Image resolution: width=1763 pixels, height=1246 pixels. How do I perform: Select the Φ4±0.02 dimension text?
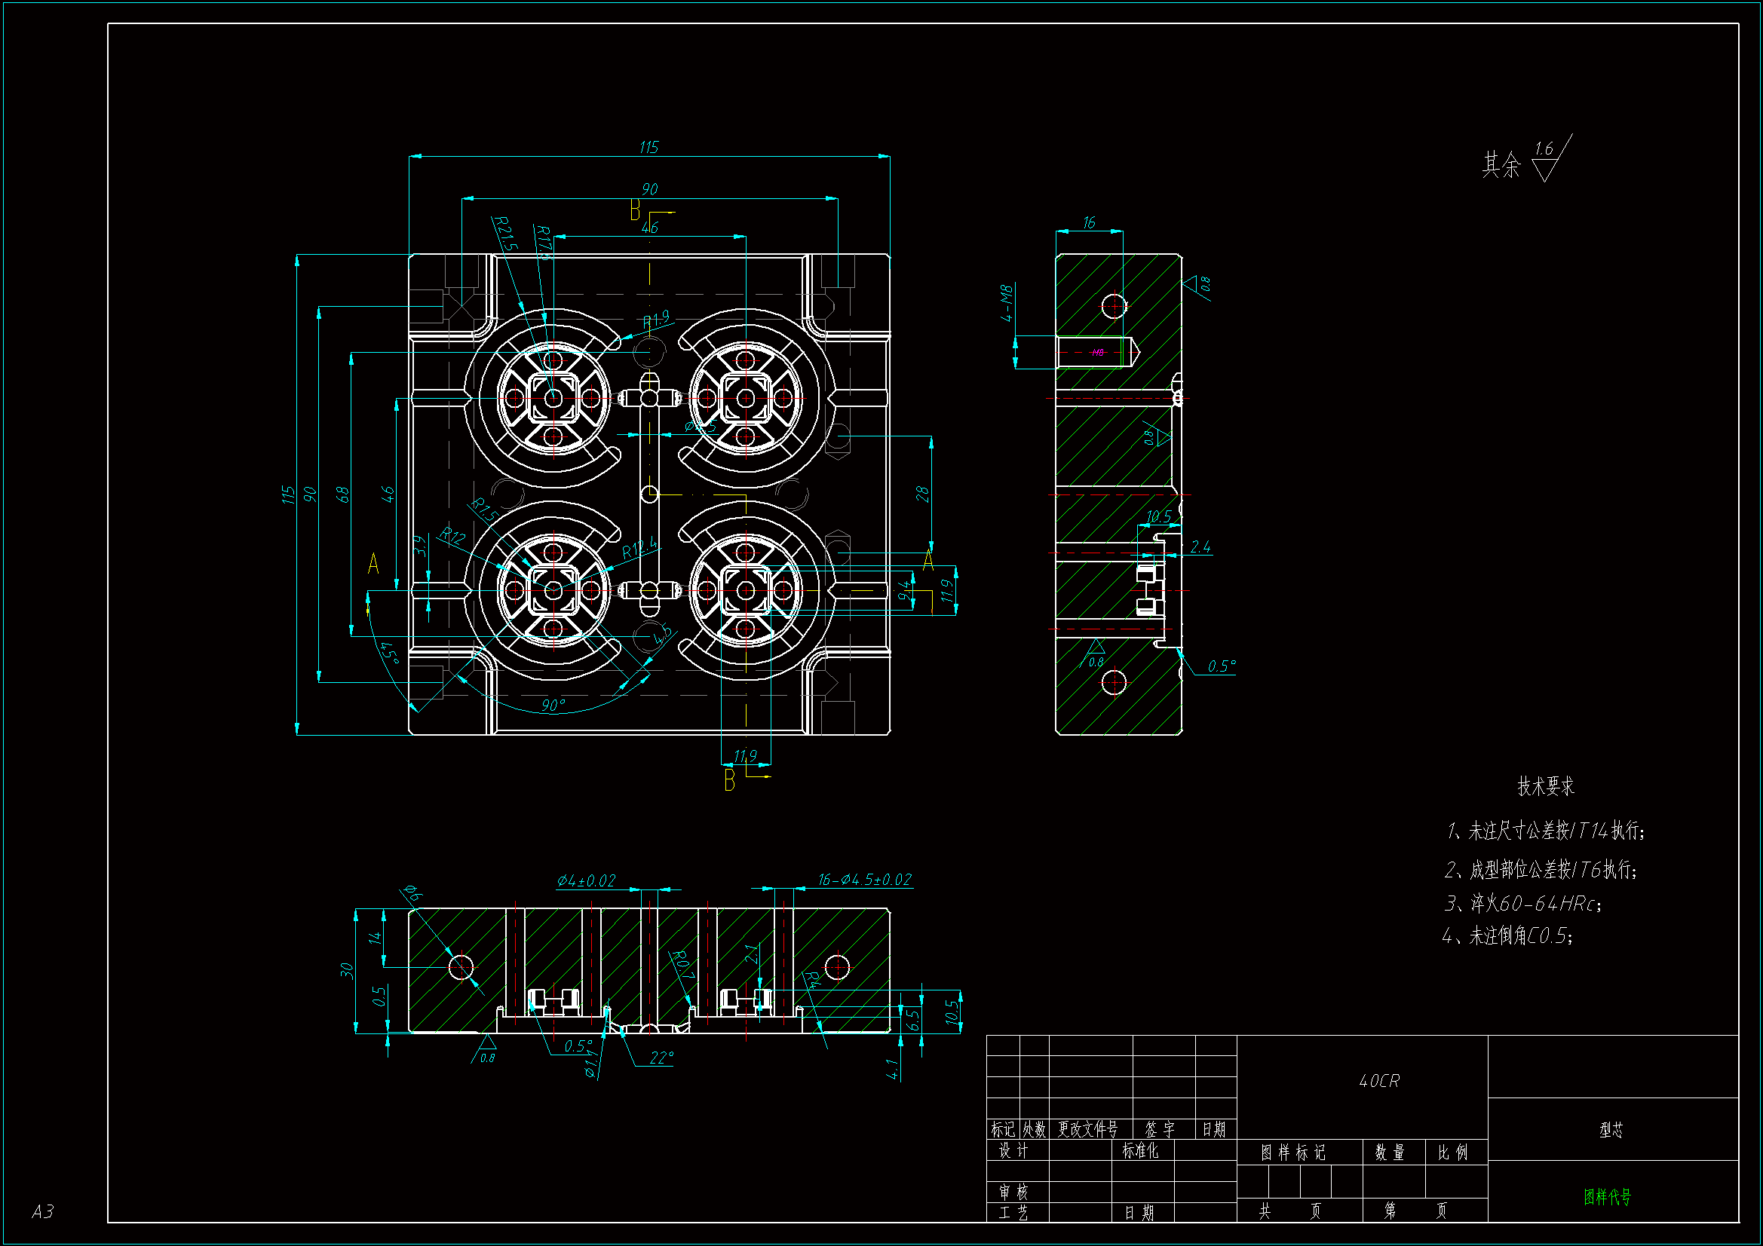point(586,880)
